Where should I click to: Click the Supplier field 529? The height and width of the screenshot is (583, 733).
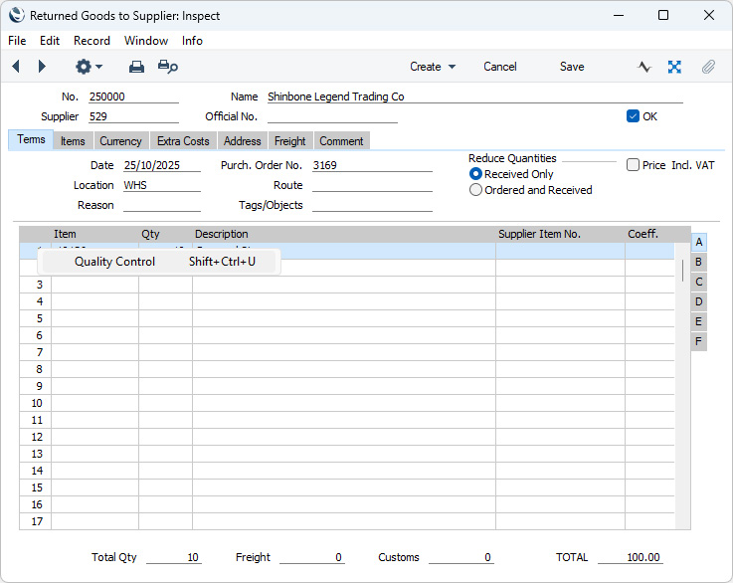pyautogui.click(x=133, y=116)
